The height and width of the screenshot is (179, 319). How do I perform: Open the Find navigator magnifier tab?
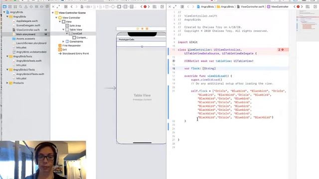(x=20, y=6)
